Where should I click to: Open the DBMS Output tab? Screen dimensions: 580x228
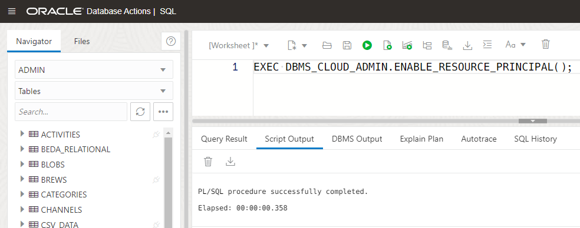tap(357, 139)
